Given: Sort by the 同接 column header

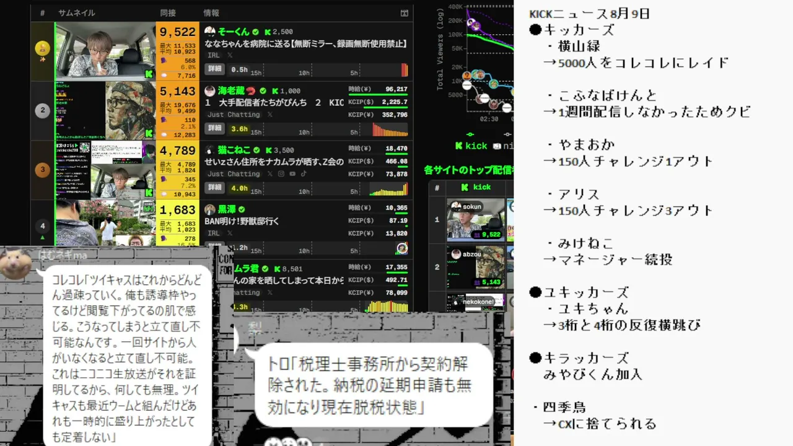Looking at the screenshot, I should click(168, 12).
